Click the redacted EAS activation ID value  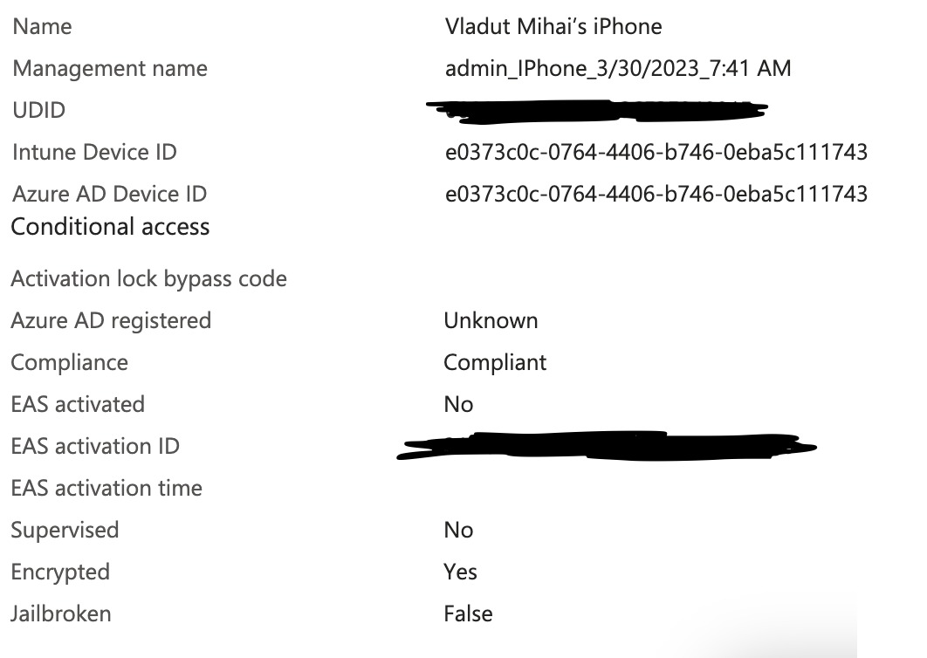coord(607,446)
